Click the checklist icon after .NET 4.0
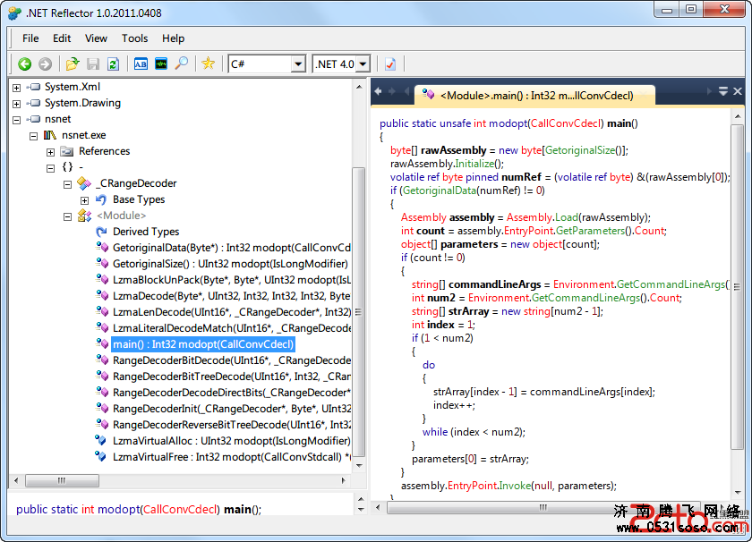 click(x=390, y=64)
